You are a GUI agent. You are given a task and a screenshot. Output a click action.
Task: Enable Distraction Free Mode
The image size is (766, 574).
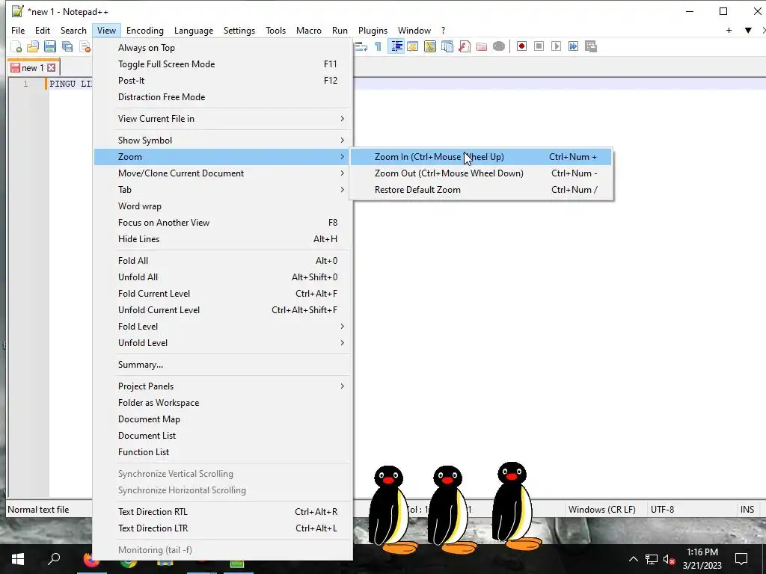point(223,97)
